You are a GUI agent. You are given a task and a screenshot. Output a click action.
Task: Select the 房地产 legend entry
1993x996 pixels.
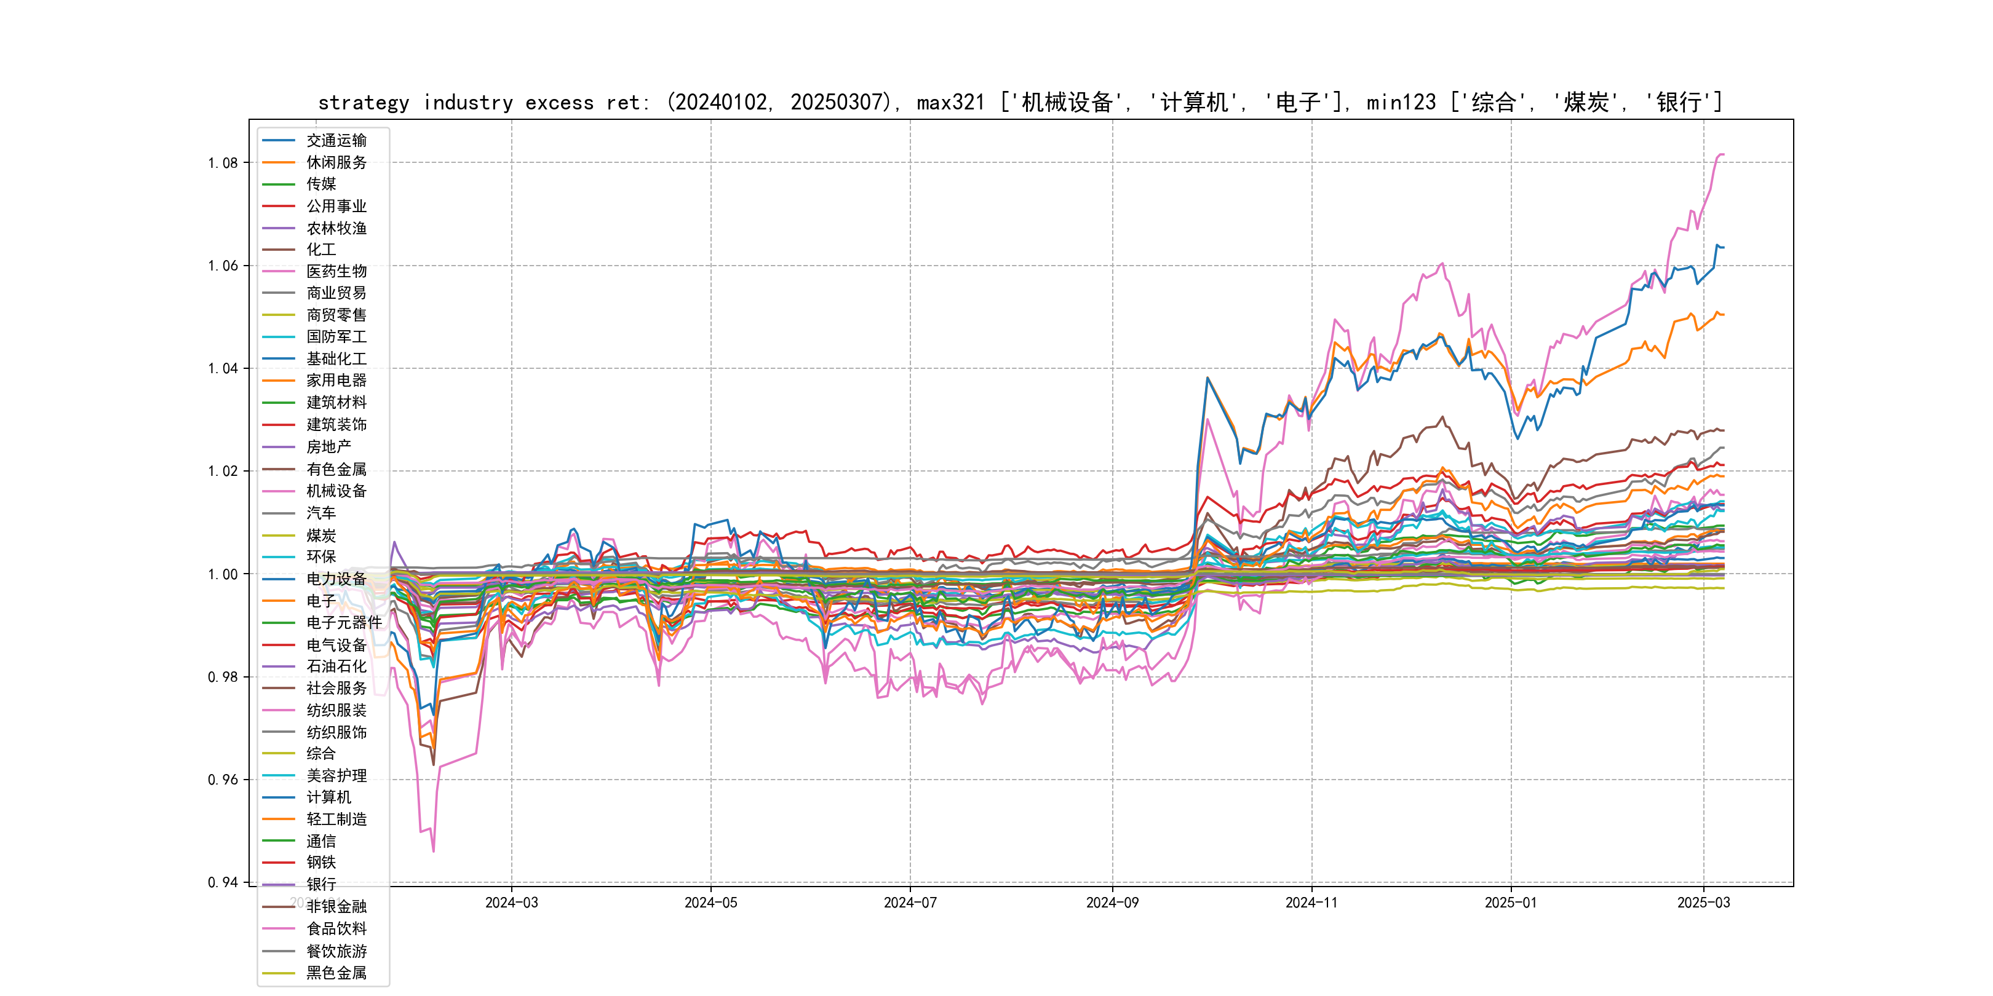point(328,447)
